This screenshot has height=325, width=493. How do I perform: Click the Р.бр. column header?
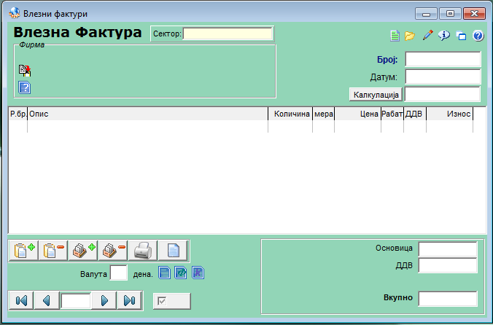click(x=18, y=114)
